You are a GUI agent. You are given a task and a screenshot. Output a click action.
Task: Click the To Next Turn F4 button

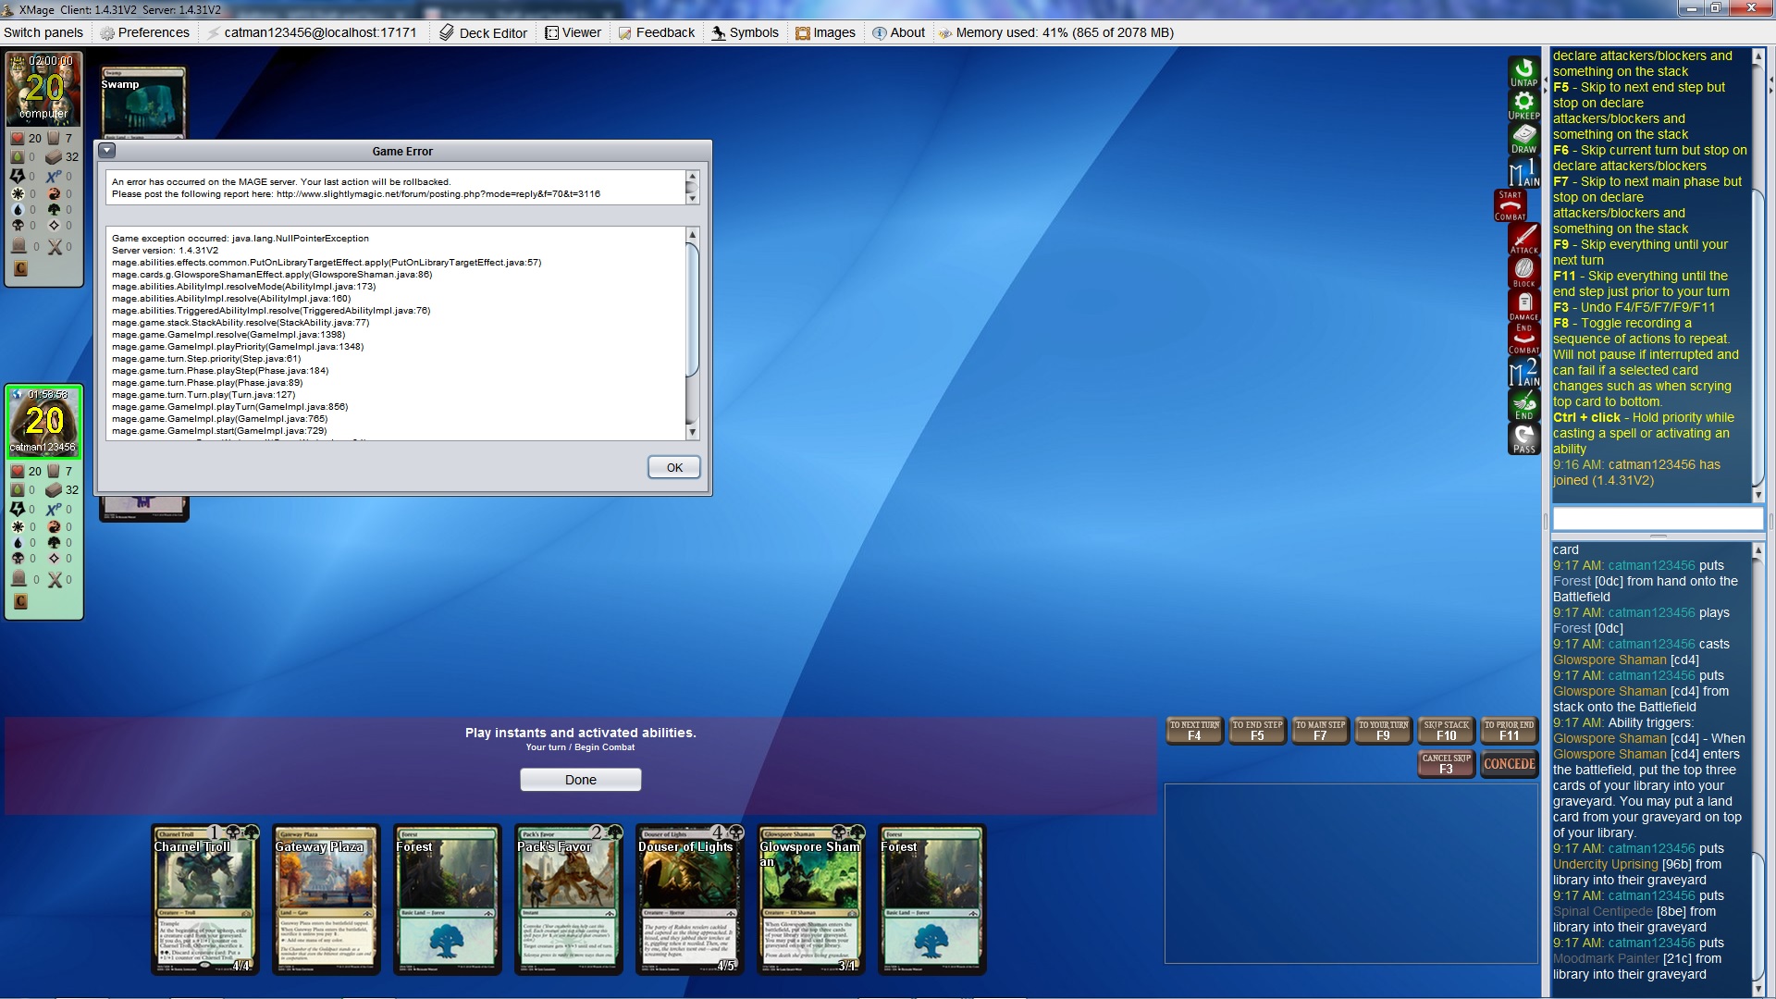(1194, 731)
